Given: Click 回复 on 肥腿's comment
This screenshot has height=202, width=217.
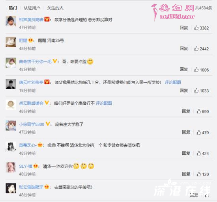Looking at the screenshot, I should pyautogui.click(x=184, y=48).
